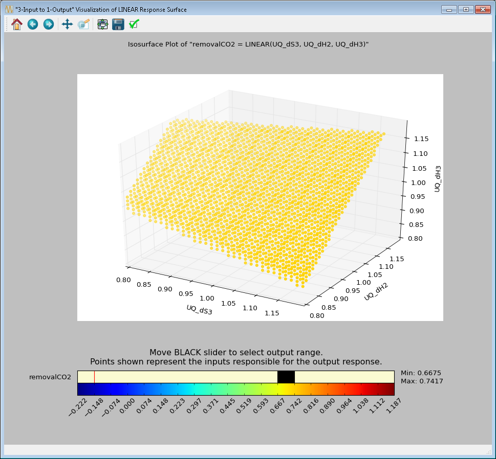The height and width of the screenshot is (459, 496).
Task: Click the PSUADE wave icon in title bar
Action: [8, 9]
